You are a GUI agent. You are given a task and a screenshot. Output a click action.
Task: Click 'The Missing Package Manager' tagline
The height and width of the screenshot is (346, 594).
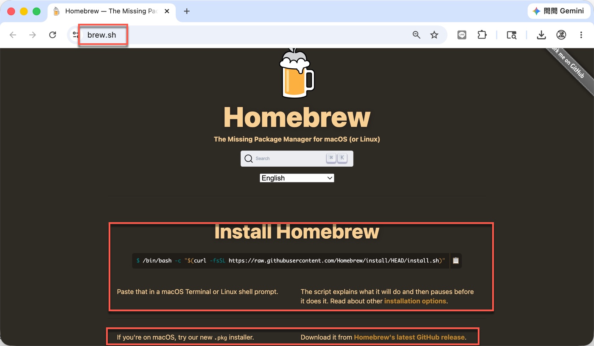(x=297, y=139)
